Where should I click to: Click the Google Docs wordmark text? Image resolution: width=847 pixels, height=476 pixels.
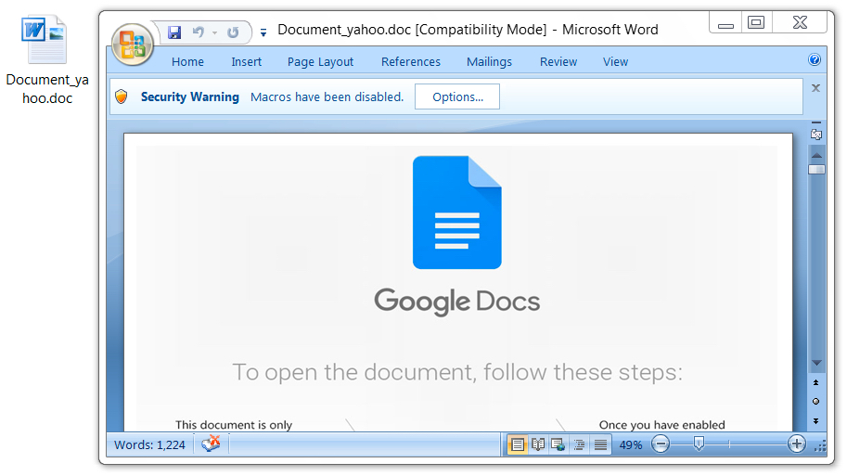pos(457,302)
